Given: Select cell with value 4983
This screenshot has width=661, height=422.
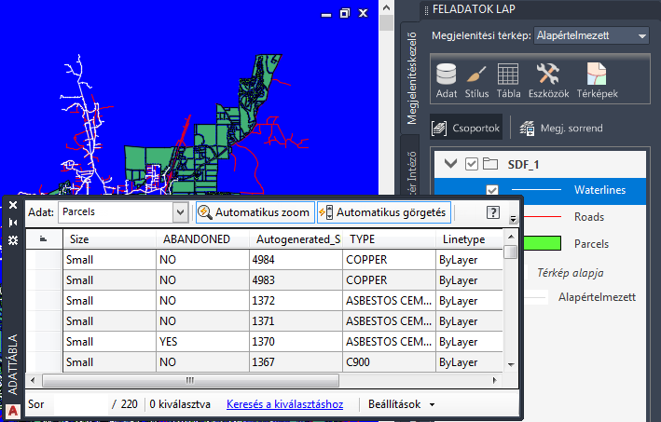Looking at the screenshot, I should pyautogui.click(x=296, y=280).
